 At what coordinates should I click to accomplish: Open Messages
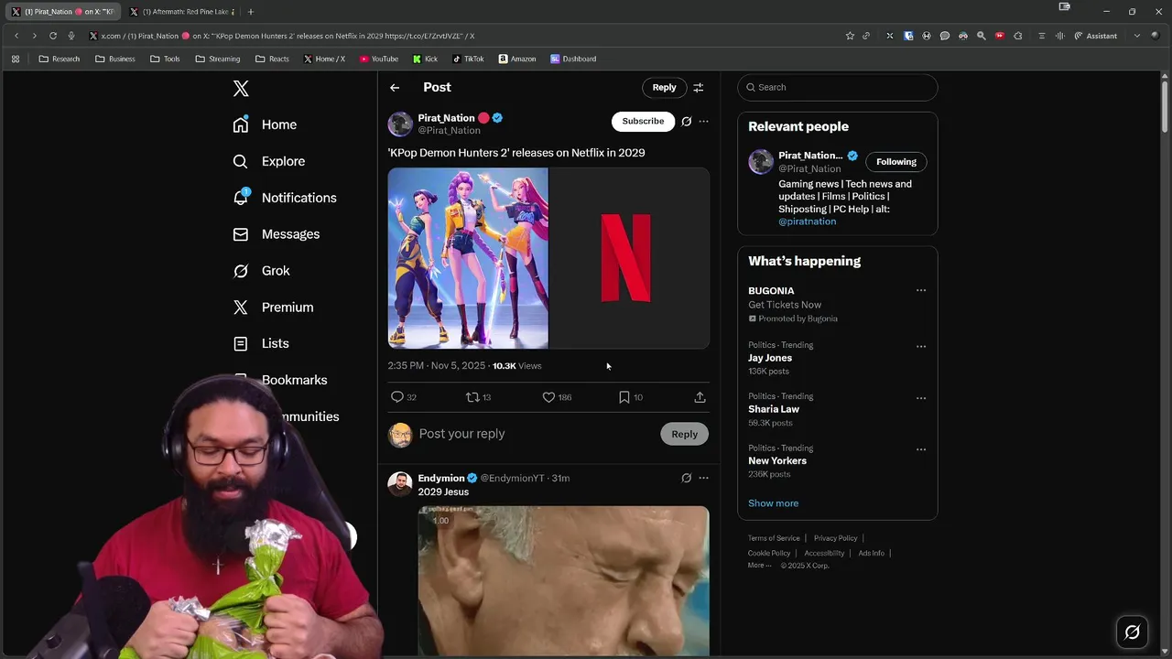276,234
